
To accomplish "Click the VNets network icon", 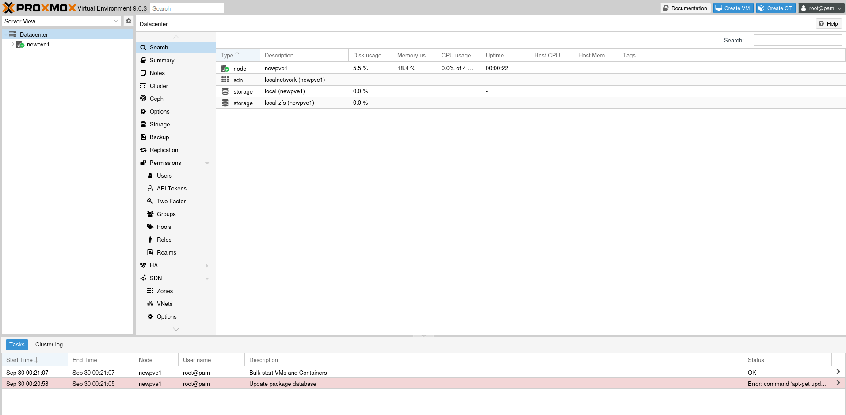I will pos(150,304).
